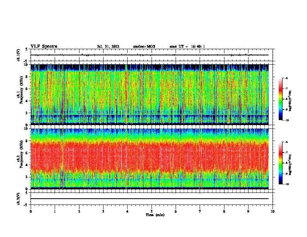Screen dimensions: 307x237
Task: Click the "-9" tick on ch.1 colorbar
Action: (x=286, y=110)
